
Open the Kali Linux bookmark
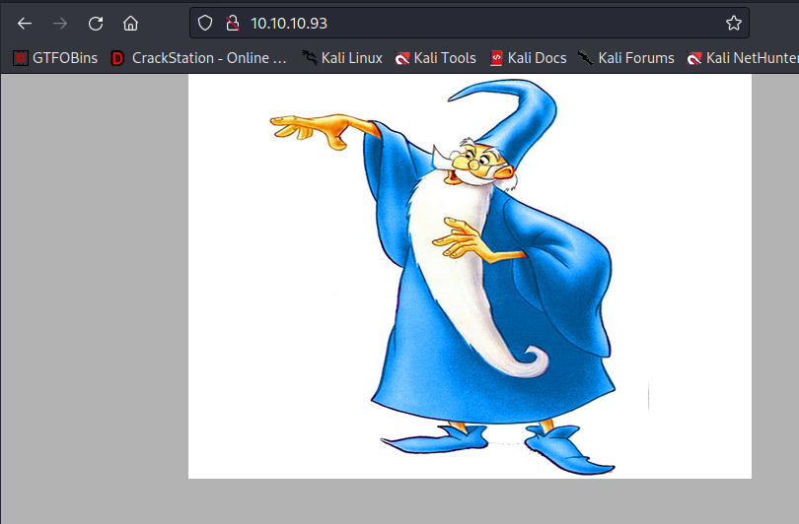click(x=341, y=58)
